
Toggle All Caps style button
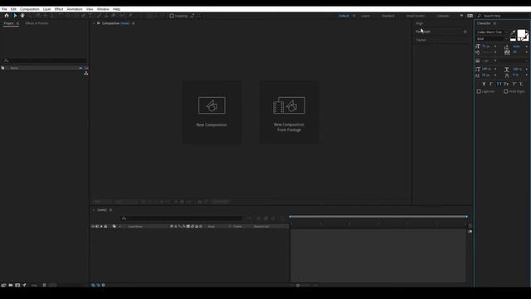(x=499, y=84)
